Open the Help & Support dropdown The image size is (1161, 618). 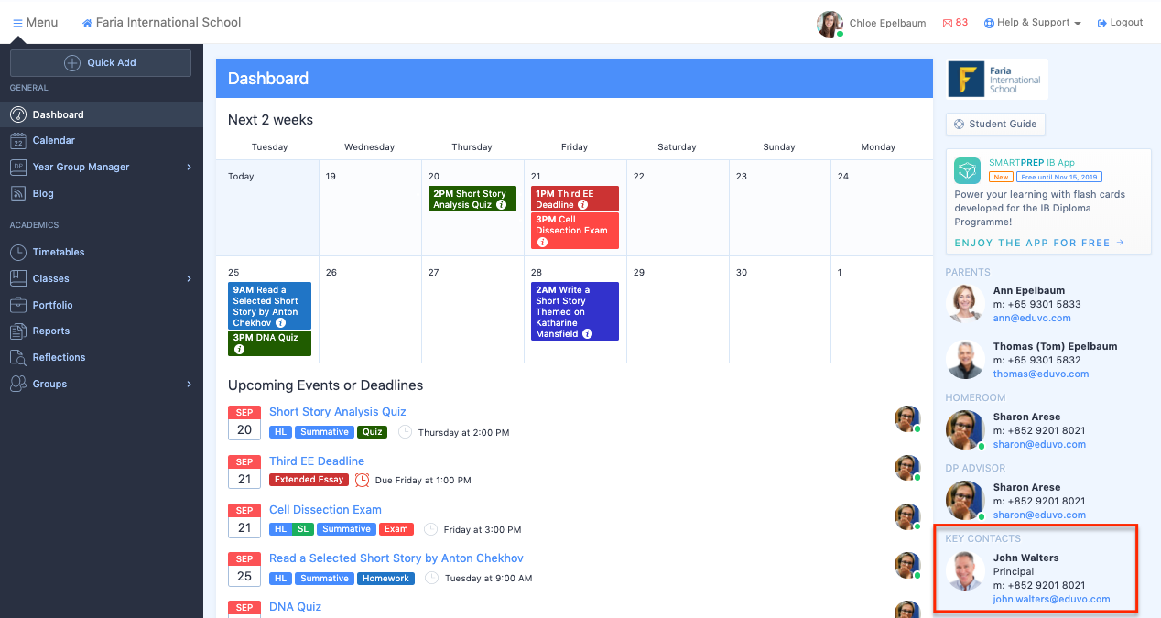tap(1032, 23)
